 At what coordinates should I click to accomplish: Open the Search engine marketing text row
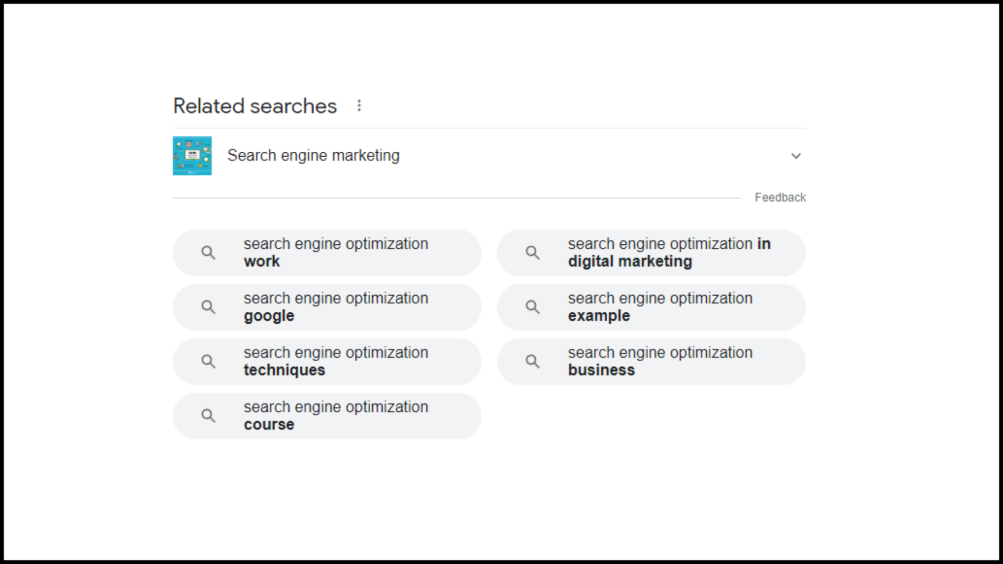(489, 156)
